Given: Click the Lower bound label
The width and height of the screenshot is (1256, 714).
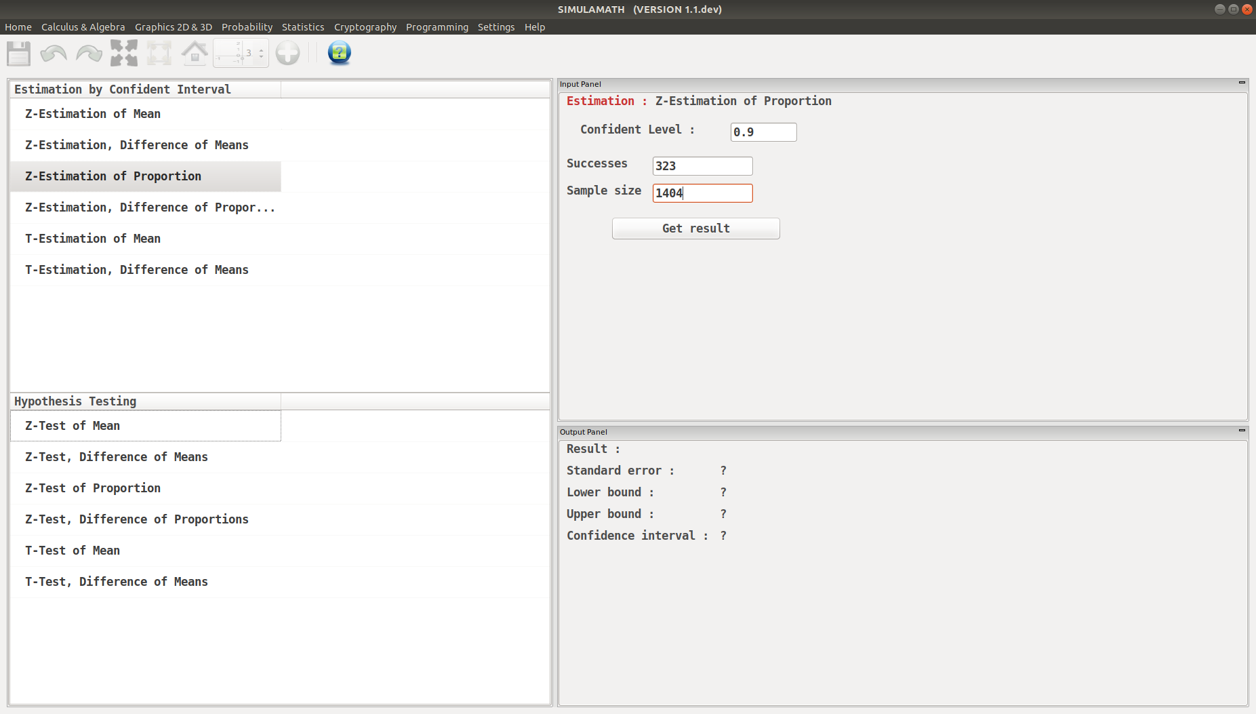Looking at the screenshot, I should [610, 492].
